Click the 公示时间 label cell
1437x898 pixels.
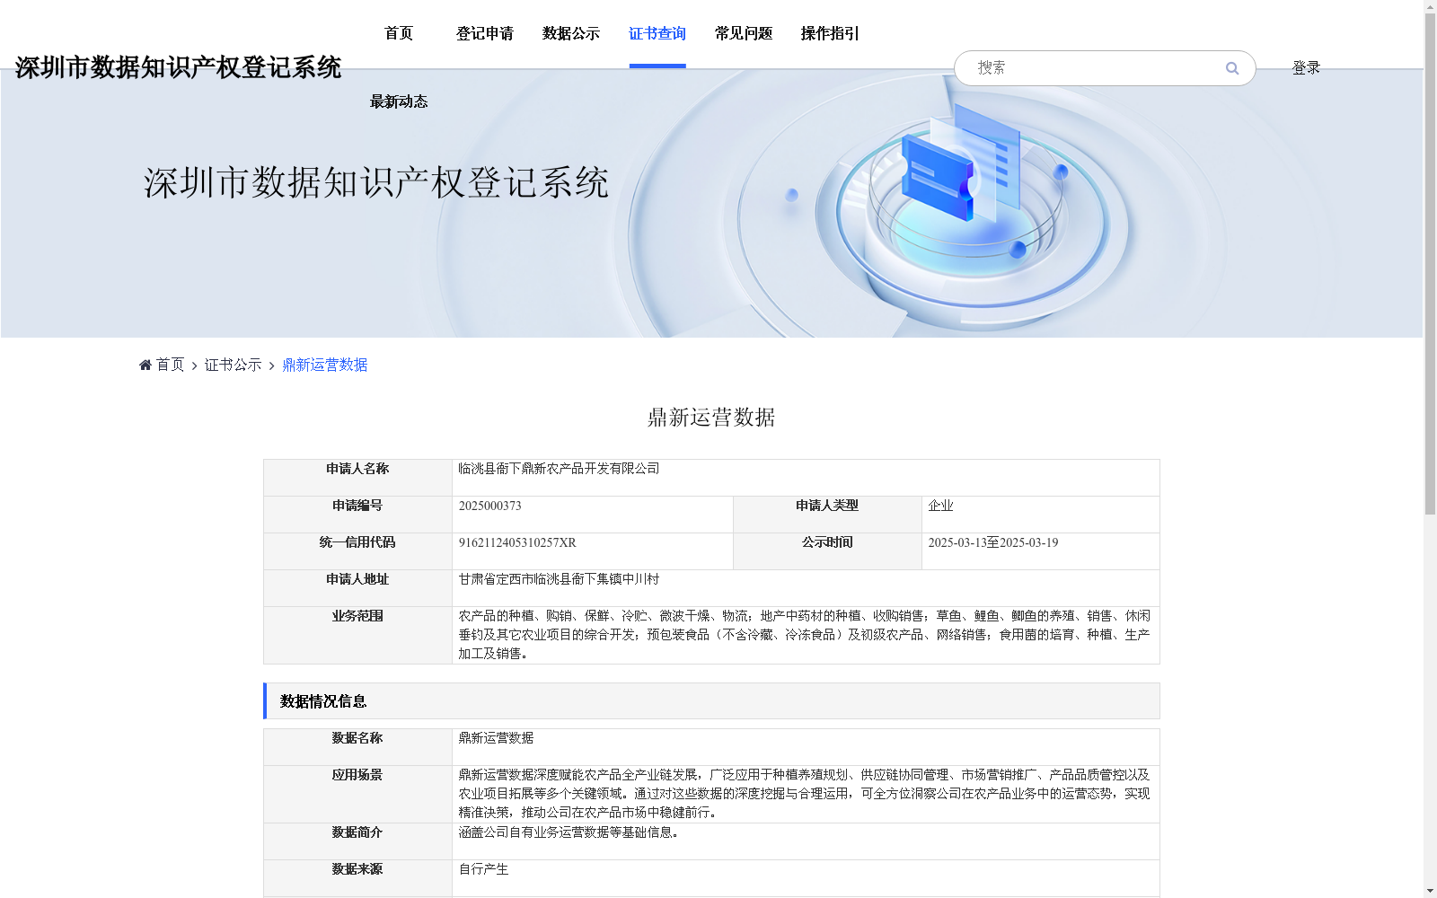827,551
